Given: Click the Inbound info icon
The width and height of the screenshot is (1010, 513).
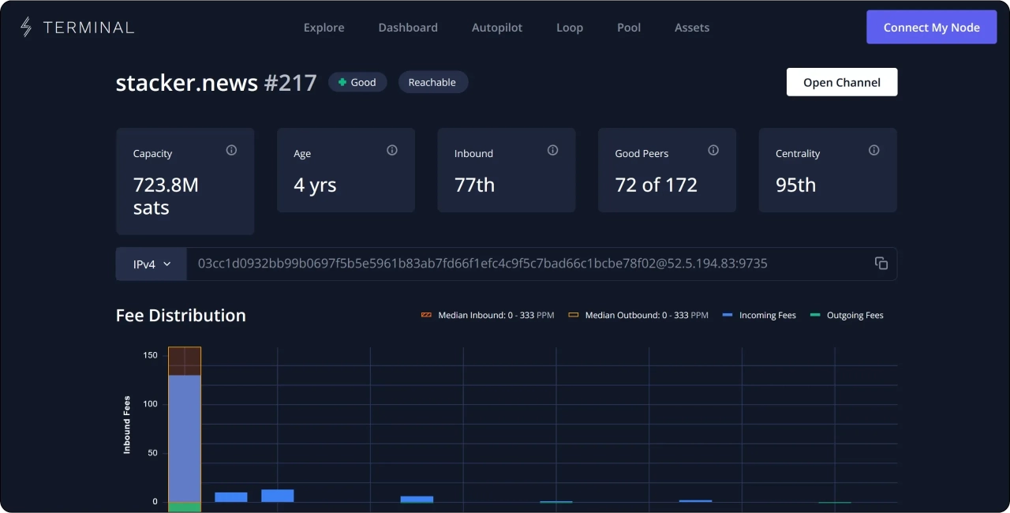Looking at the screenshot, I should [x=552, y=150].
